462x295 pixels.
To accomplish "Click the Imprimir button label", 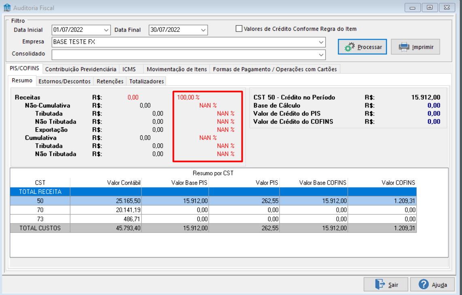I will point(422,47).
